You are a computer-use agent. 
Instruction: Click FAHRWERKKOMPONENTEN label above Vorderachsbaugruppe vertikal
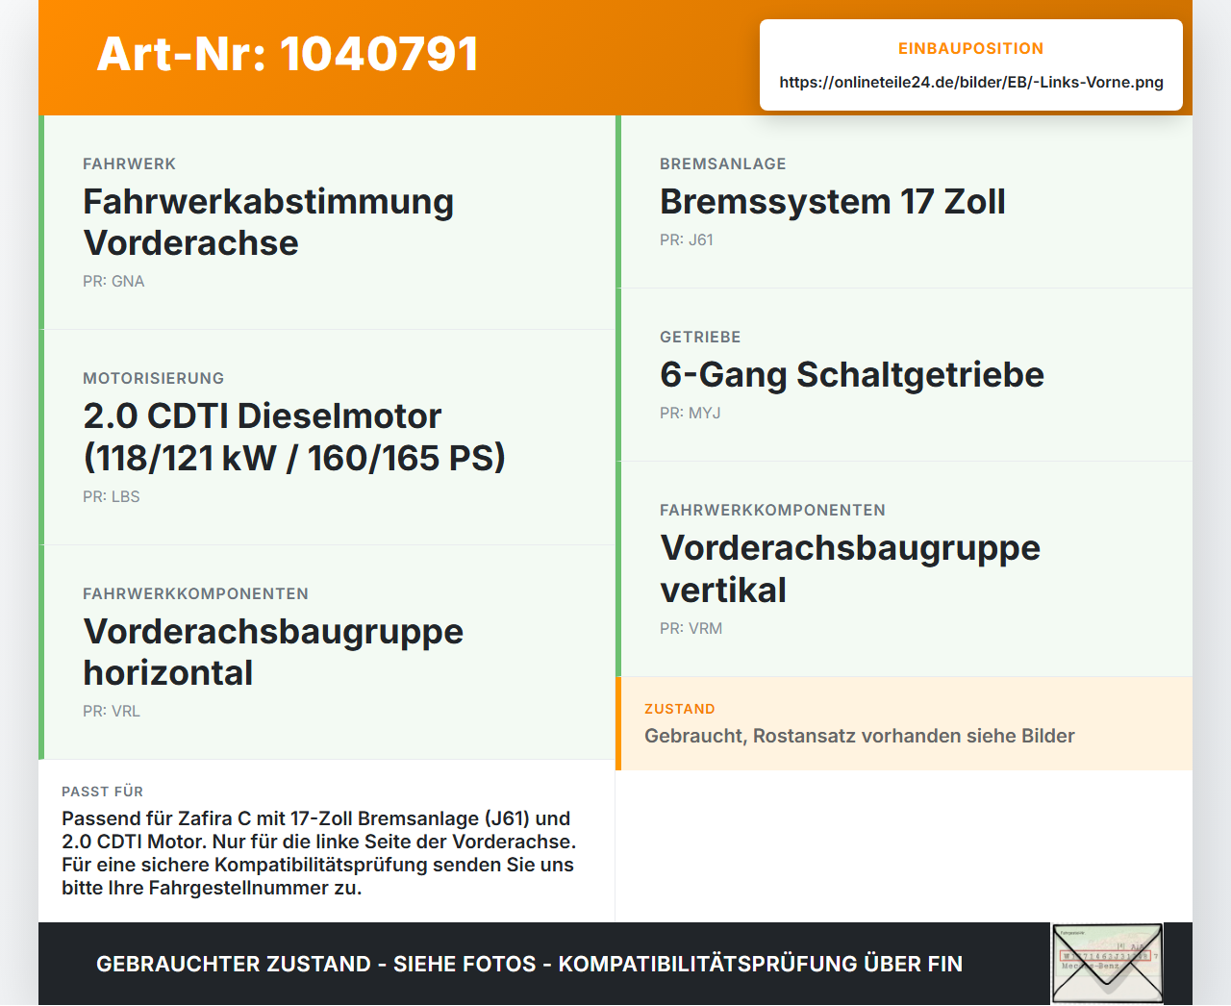click(x=772, y=510)
